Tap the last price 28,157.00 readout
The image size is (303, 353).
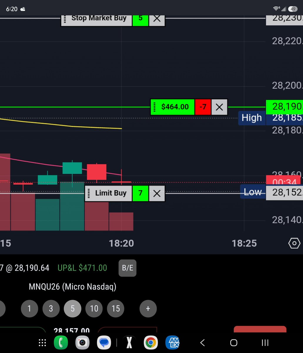[72, 330]
